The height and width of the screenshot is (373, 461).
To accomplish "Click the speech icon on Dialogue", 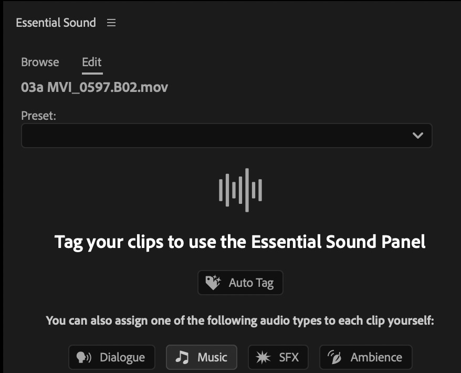I will [84, 358].
